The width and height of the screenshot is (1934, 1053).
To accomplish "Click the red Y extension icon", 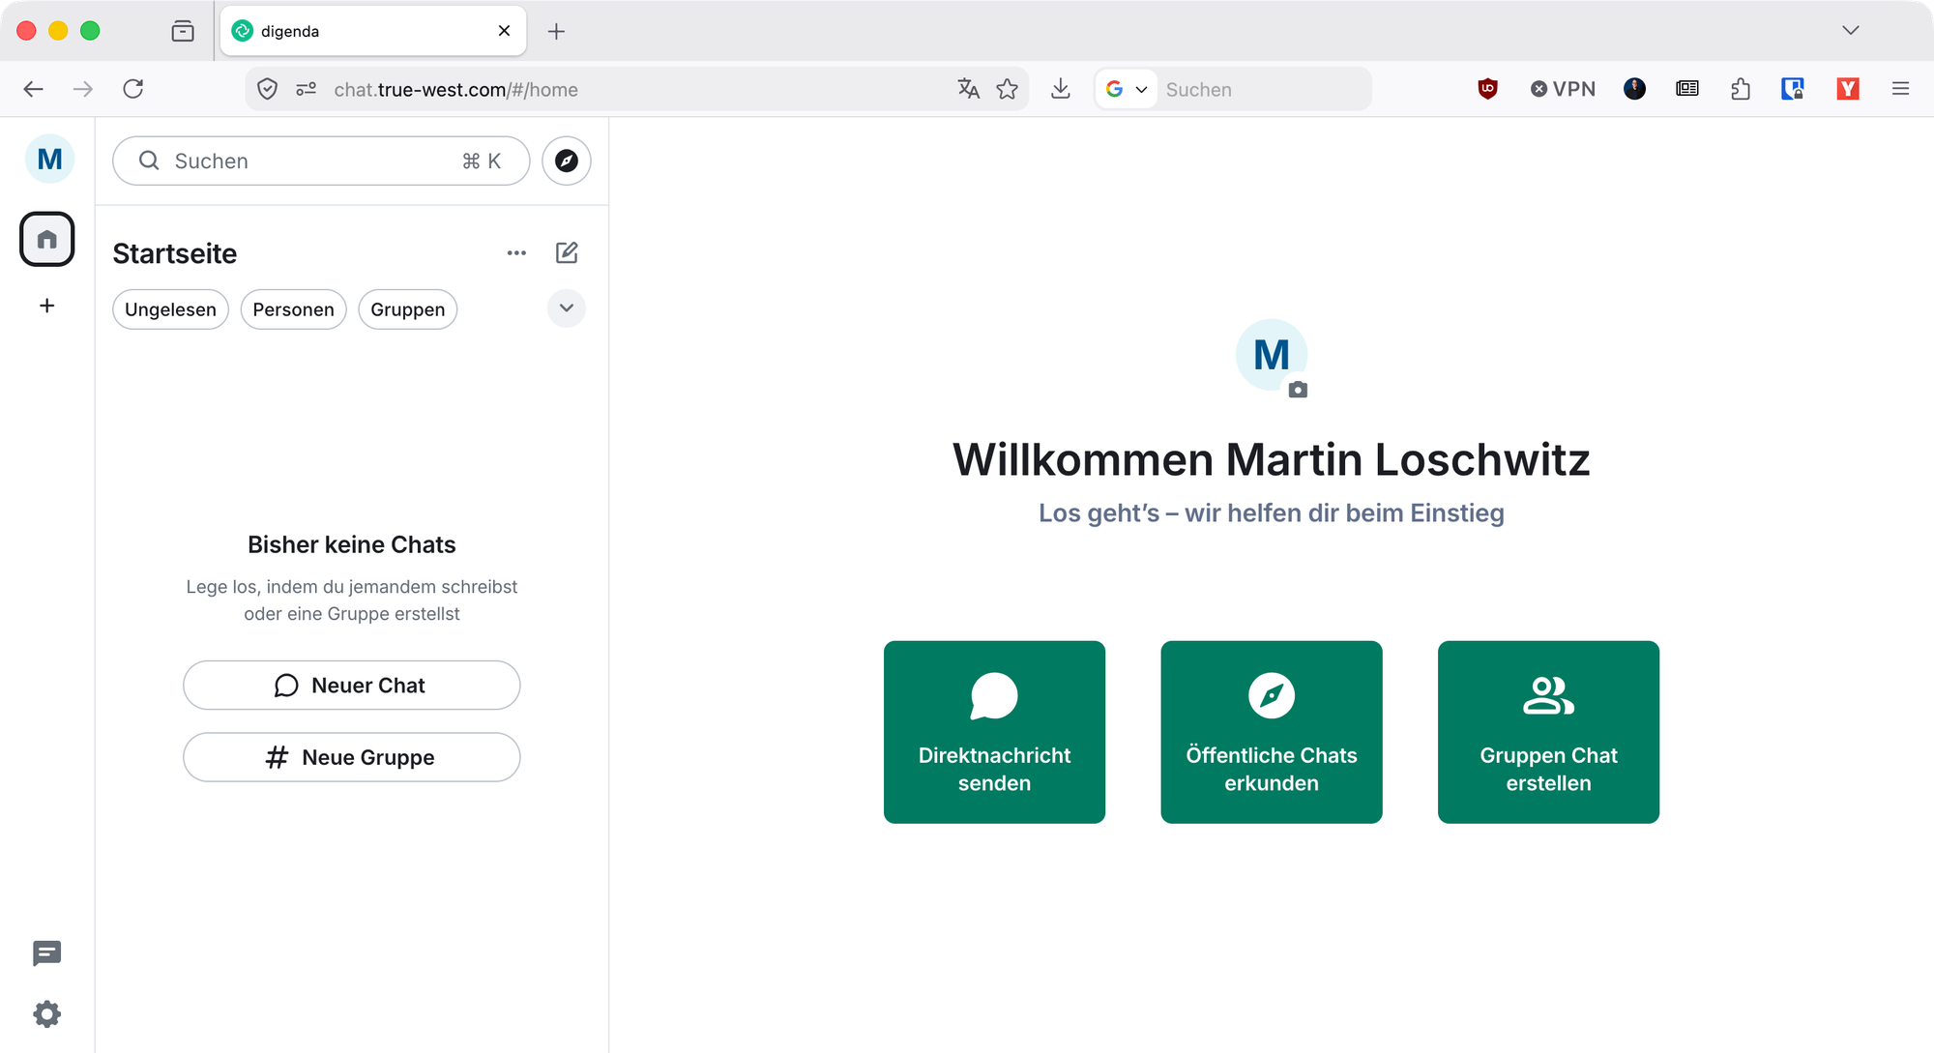I will pos(1848,89).
